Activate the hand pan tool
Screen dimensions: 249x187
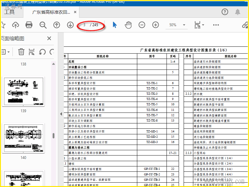click(x=128, y=25)
